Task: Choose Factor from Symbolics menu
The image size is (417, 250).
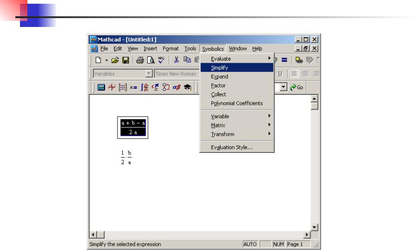Action: click(x=237, y=86)
